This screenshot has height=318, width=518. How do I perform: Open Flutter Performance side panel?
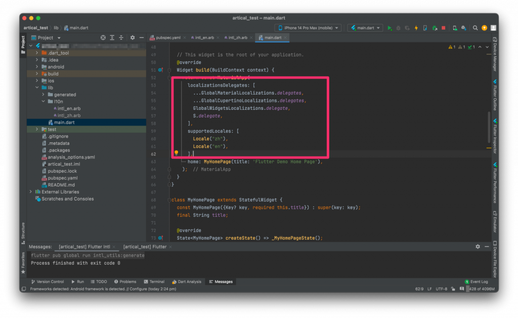495,182
